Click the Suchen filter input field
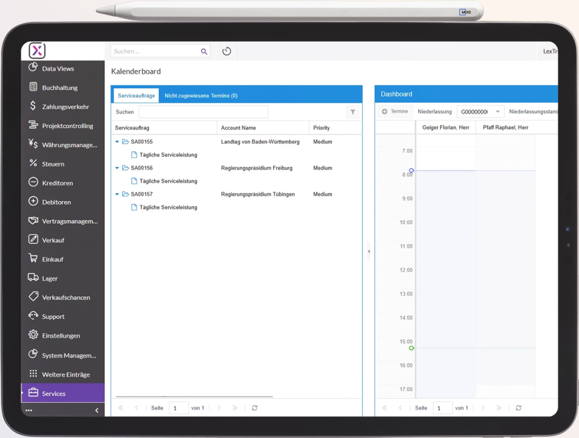This screenshot has height=438, width=579. (x=204, y=112)
